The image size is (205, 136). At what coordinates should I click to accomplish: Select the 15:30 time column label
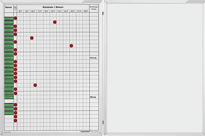point(66,11)
